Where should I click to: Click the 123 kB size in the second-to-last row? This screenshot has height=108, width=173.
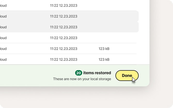point(104,49)
